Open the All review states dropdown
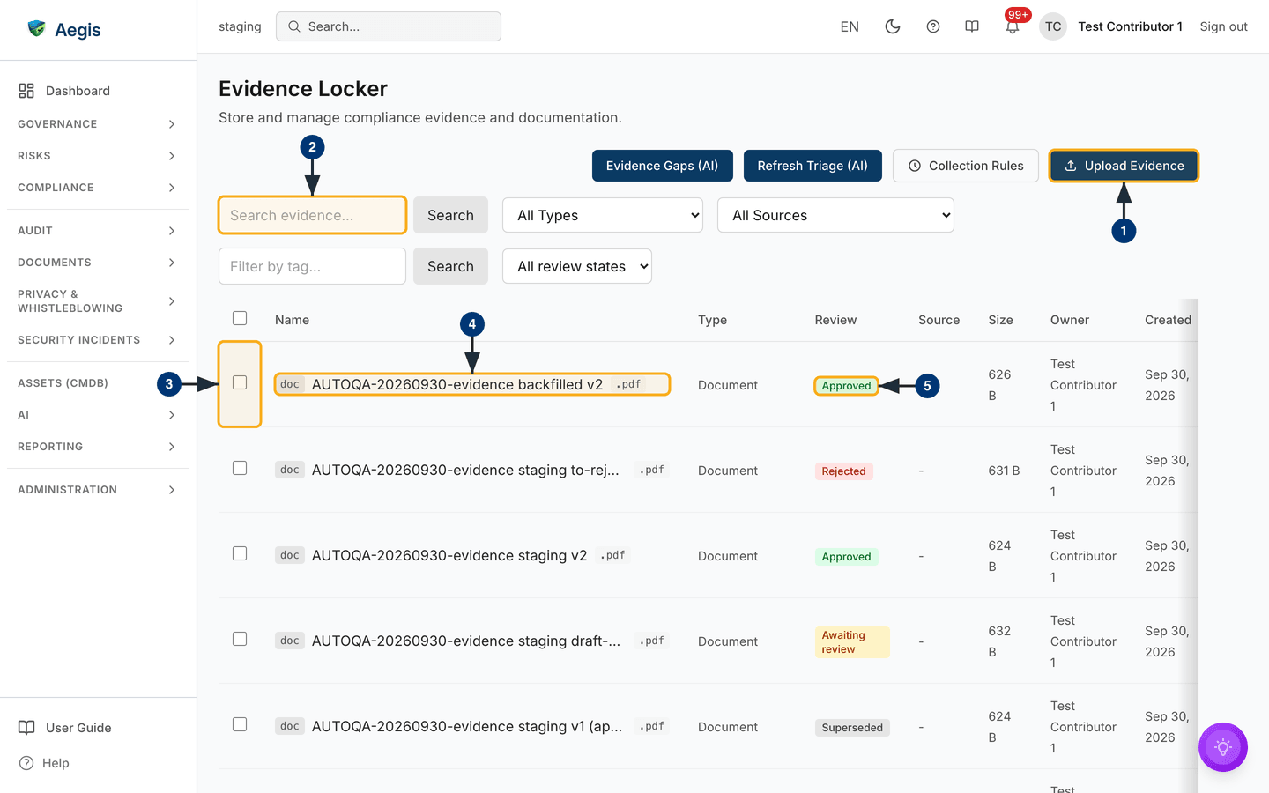 coord(577,266)
